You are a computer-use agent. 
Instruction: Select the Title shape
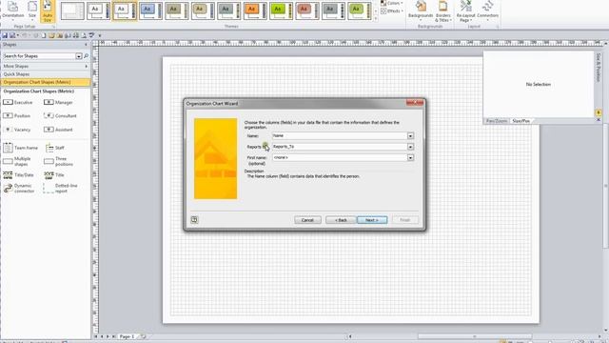point(54,175)
